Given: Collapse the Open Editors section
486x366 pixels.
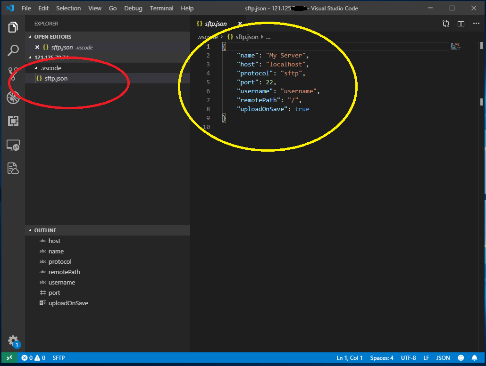Looking at the screenshot, I should (30, 37).
